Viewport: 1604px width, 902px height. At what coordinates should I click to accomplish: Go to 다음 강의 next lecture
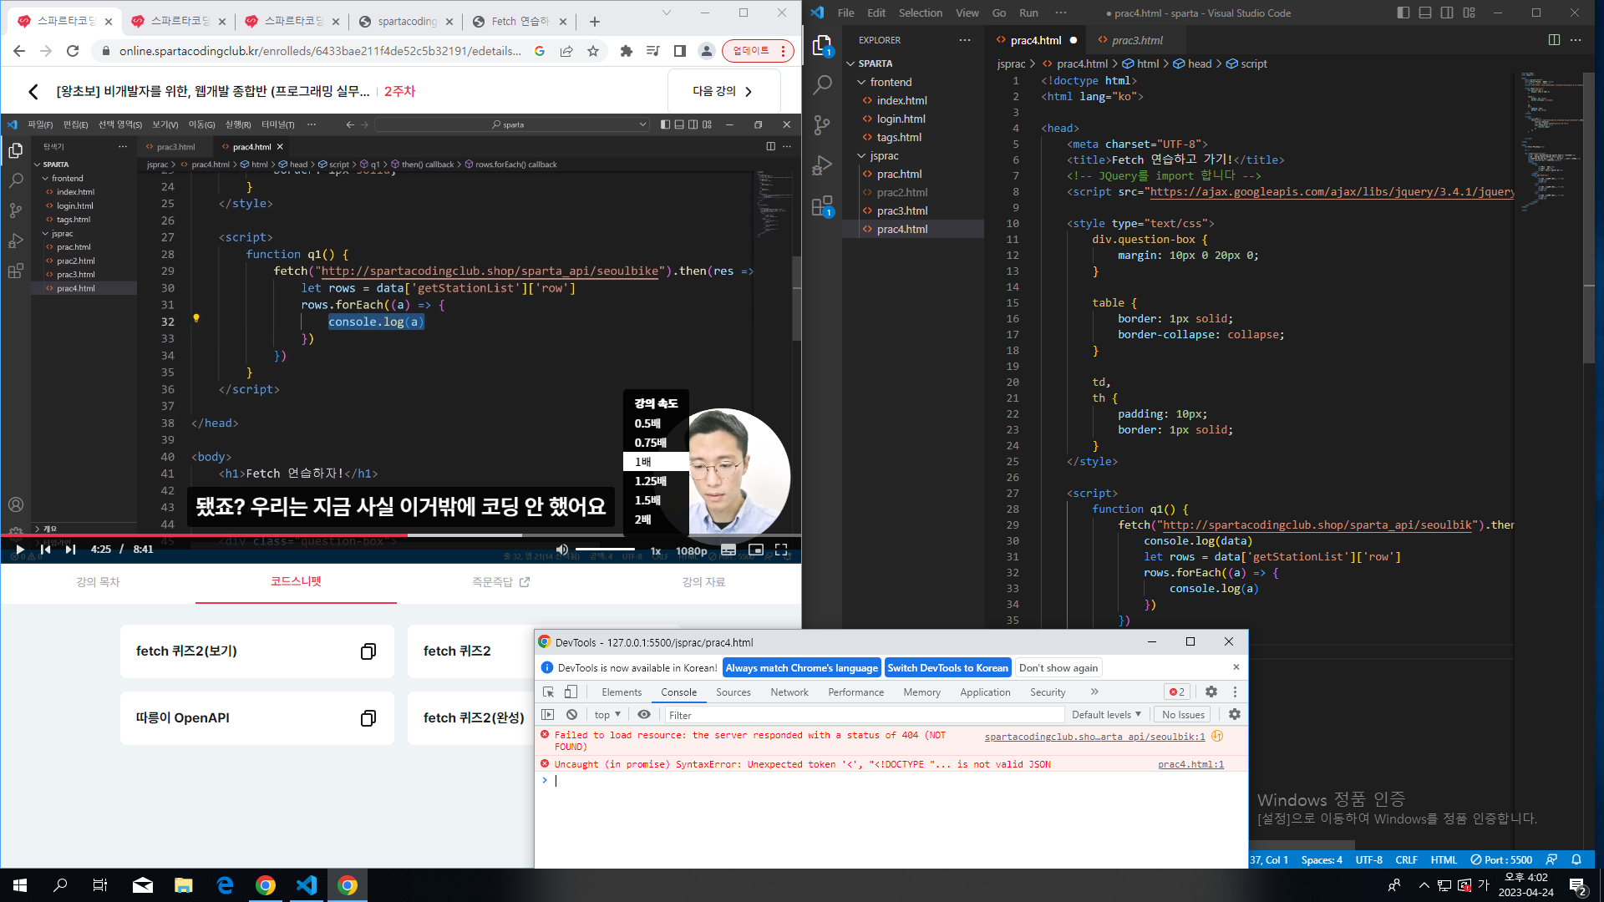click(x=723, y=91)
